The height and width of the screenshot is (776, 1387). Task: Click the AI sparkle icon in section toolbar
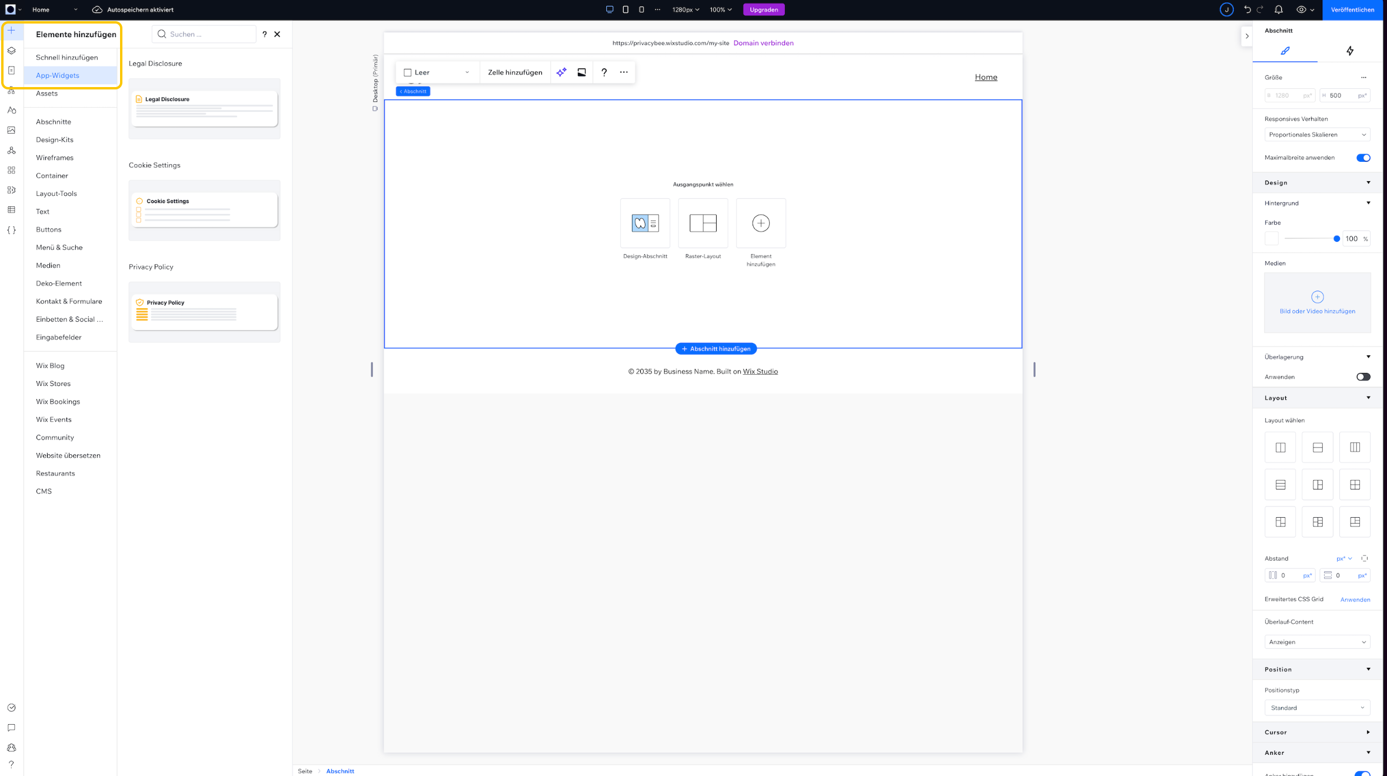tap(561, 72)
